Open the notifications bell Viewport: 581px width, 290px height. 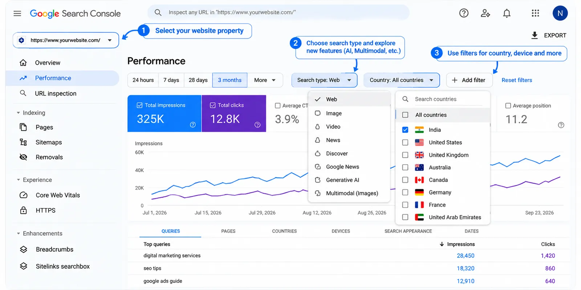507,13
